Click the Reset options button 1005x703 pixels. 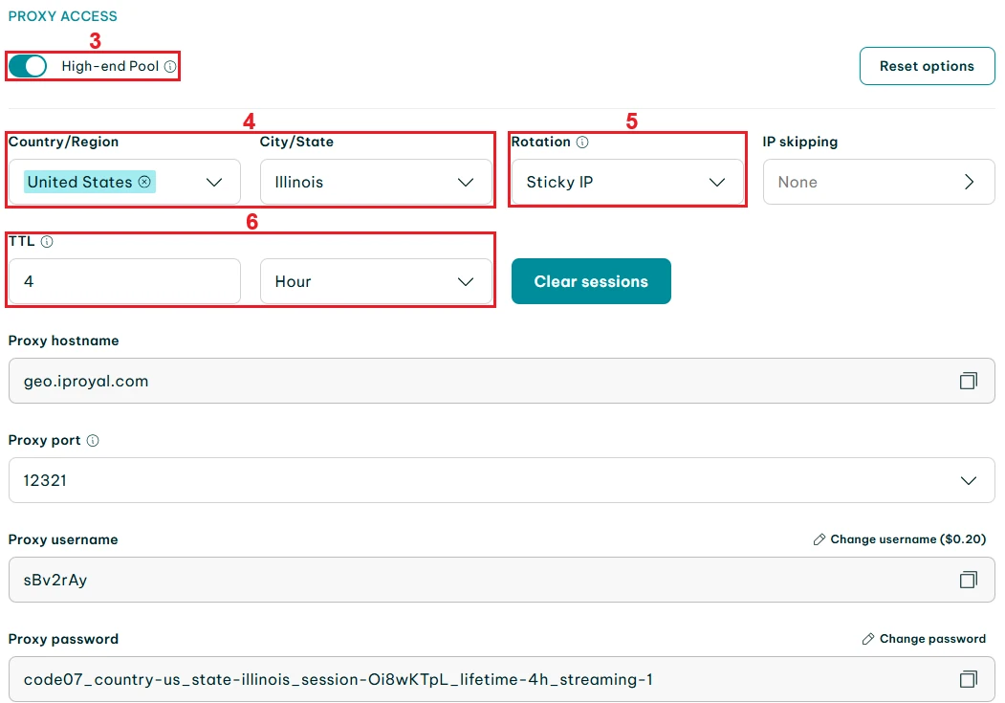(x=927, y=66)
